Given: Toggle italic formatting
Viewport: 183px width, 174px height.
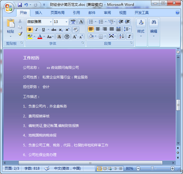Looking at the screenshot, I should click(x=36, y=30).
